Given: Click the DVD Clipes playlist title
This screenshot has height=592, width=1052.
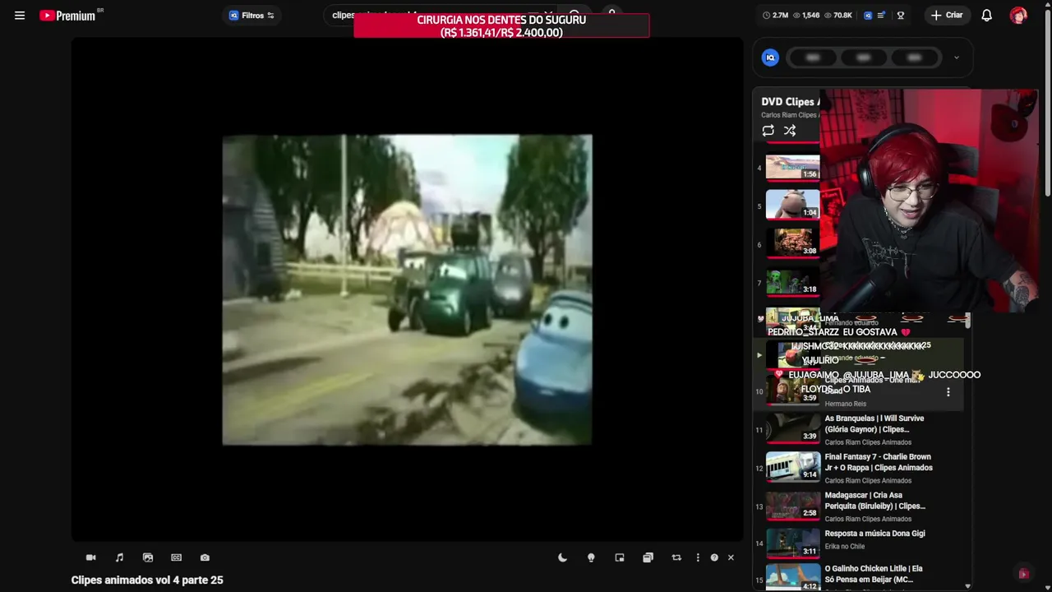Looking at the screenshot, I should tap(790, 102).
